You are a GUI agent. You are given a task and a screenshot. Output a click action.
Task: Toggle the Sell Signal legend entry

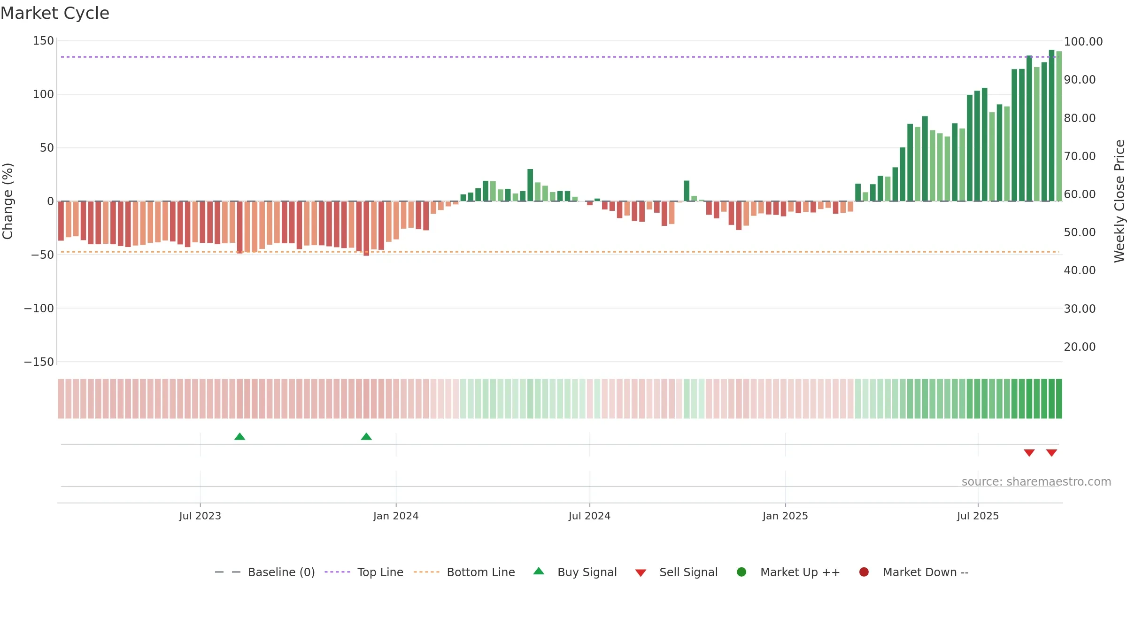[x=676, y=572]
